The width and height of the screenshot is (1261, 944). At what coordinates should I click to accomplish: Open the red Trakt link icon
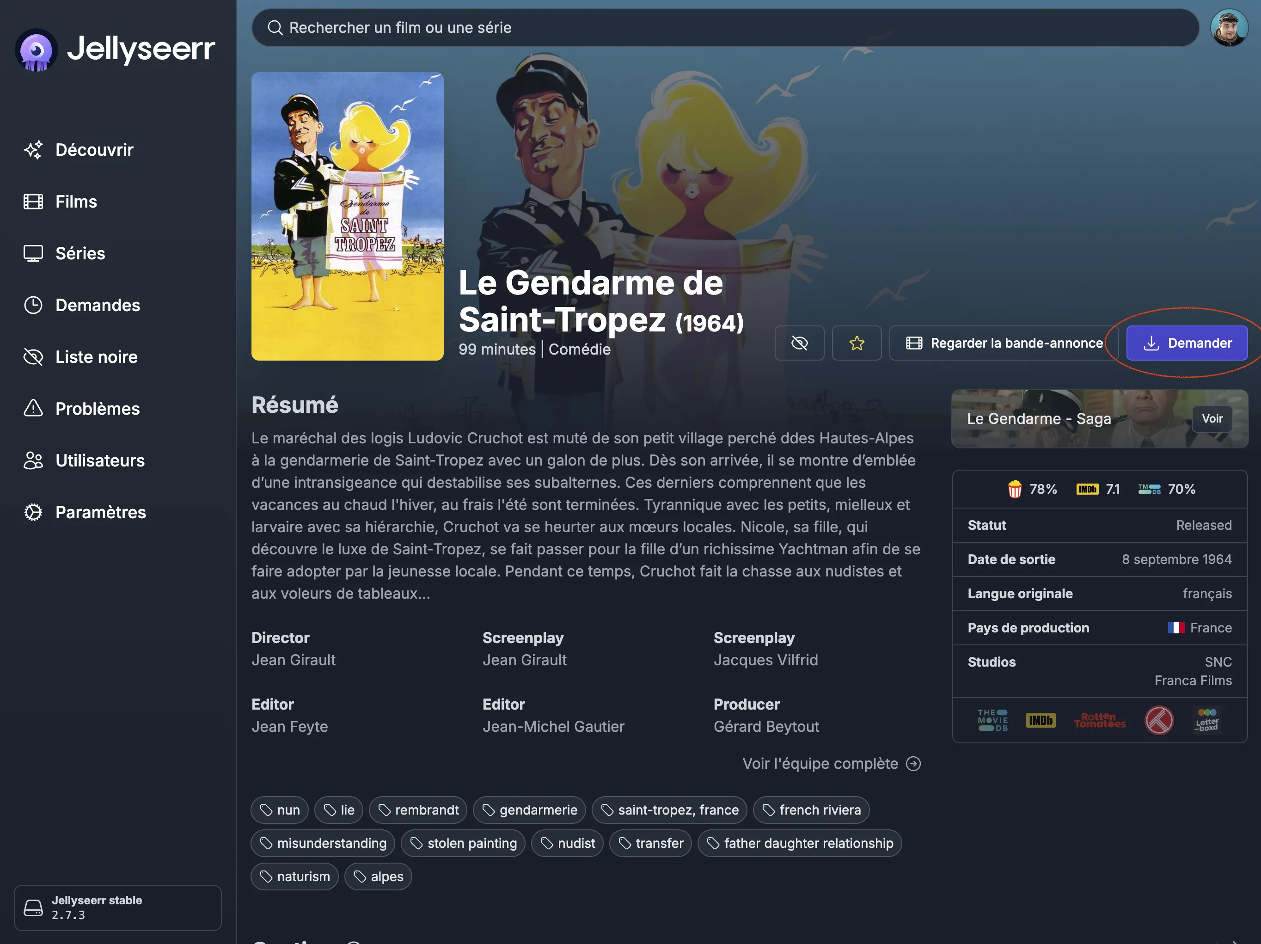(1159, 721)
